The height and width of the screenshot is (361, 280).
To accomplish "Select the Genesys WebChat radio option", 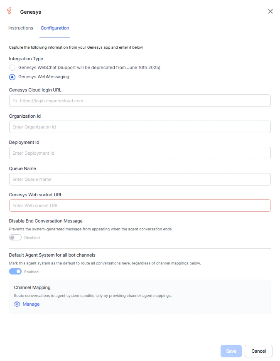I will tap(12, 67).
